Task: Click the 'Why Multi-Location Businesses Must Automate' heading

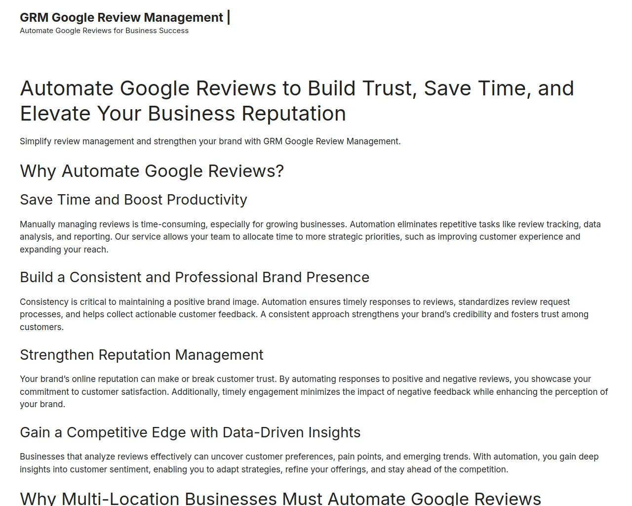Action: coord(280,498)
